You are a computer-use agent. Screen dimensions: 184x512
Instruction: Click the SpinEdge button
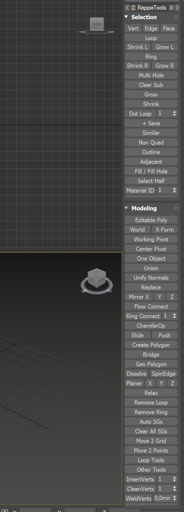(164, 374)
